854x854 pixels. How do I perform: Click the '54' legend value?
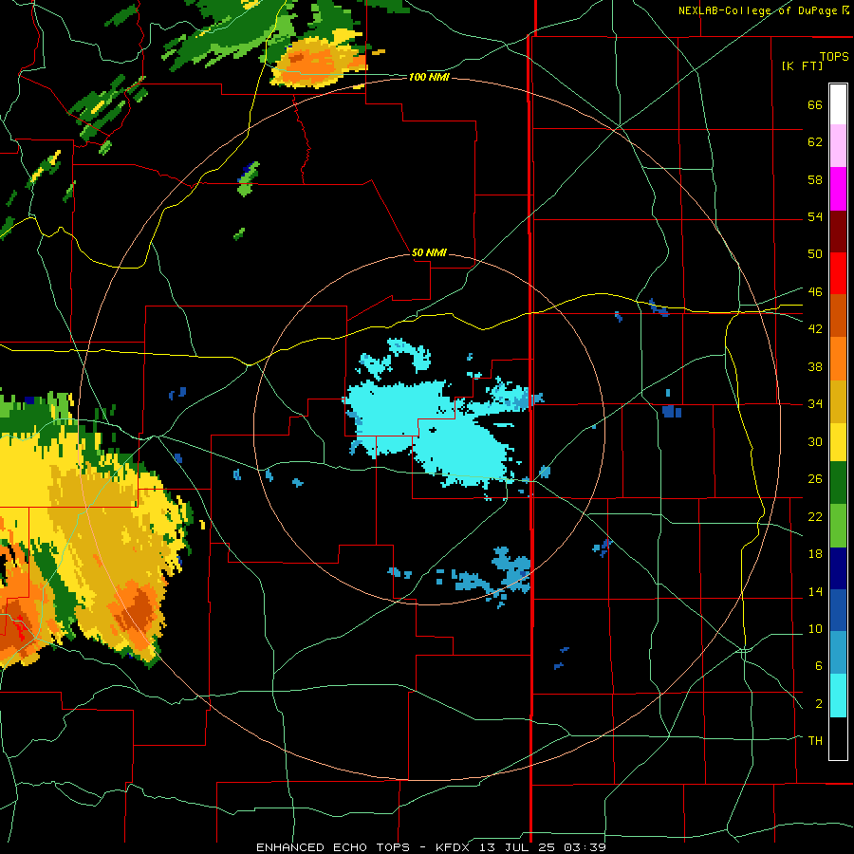tap(815, 216)
